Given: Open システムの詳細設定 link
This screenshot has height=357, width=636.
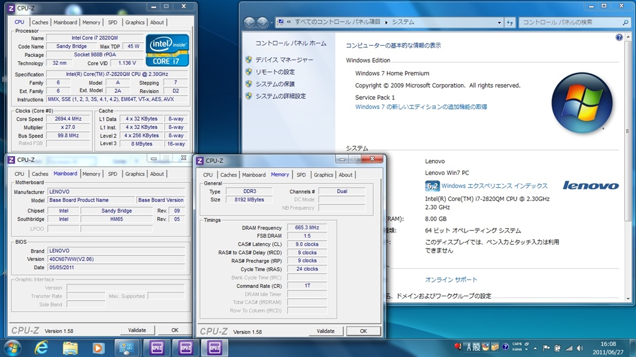Looking at the screenshot, I should coord(280,96).
